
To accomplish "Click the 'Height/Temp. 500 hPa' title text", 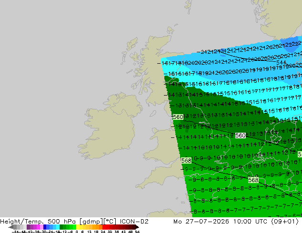I will 38,222.
